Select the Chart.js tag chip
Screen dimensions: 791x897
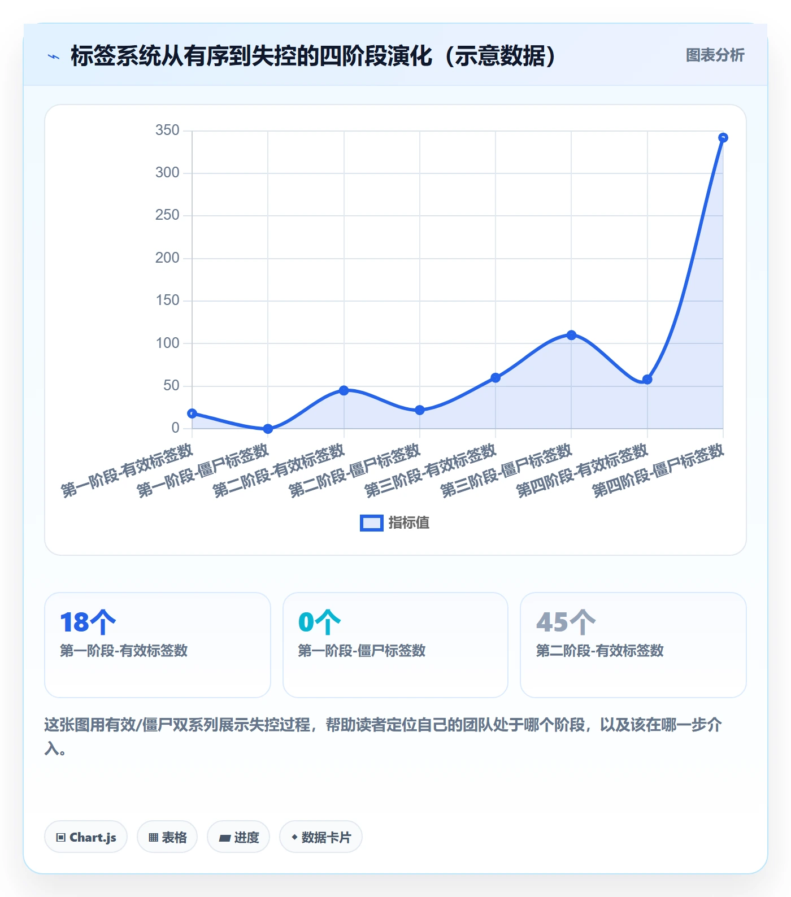click(86, 837)
